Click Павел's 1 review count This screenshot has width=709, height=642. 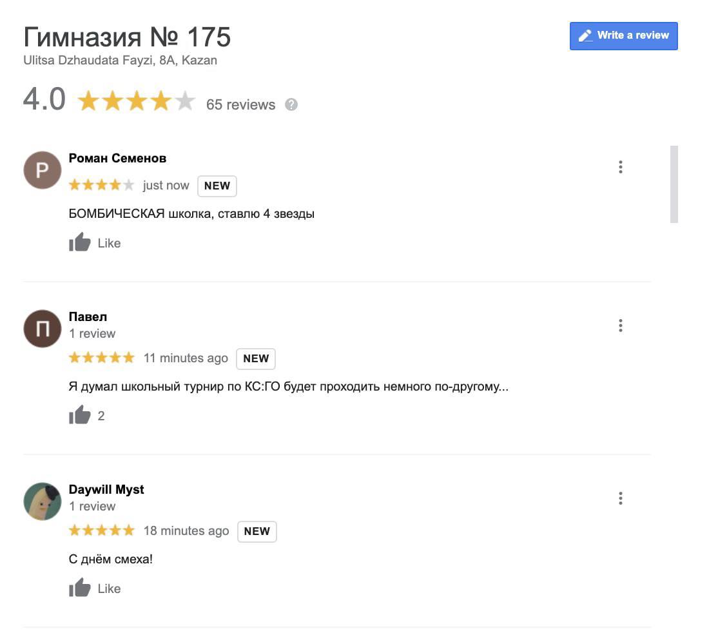tap(92, 334)
